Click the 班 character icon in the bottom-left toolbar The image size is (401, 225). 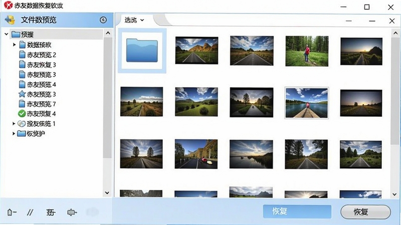(x=51, y=212)
